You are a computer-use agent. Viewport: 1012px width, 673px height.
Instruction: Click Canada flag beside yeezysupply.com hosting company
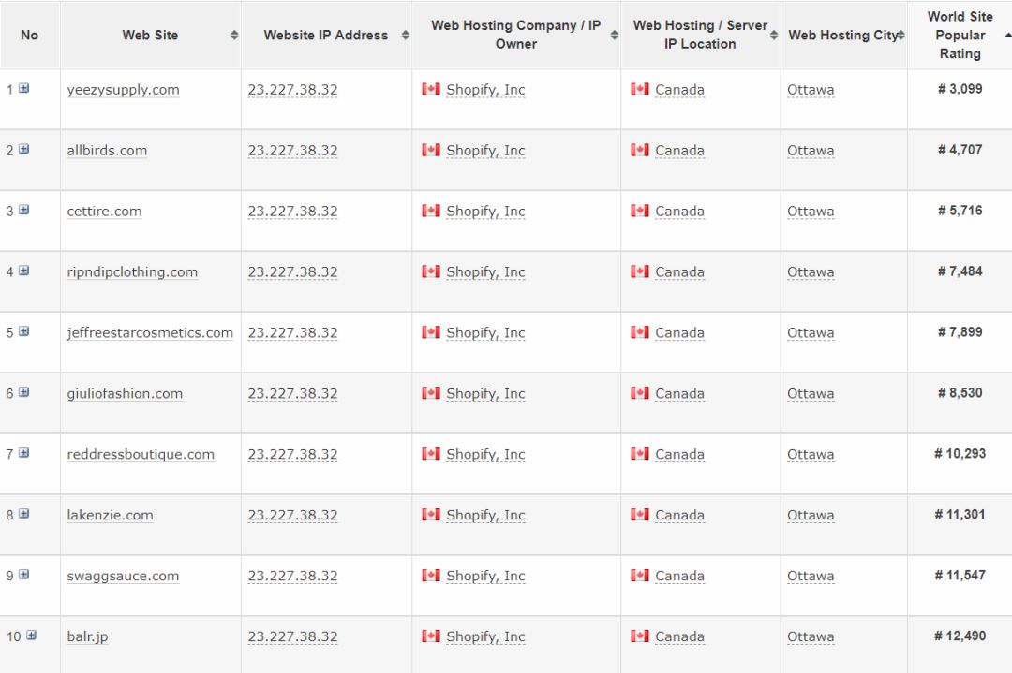[x=431, y=89]
